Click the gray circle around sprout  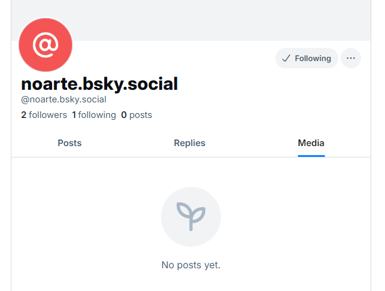click(x=191, y=217)
